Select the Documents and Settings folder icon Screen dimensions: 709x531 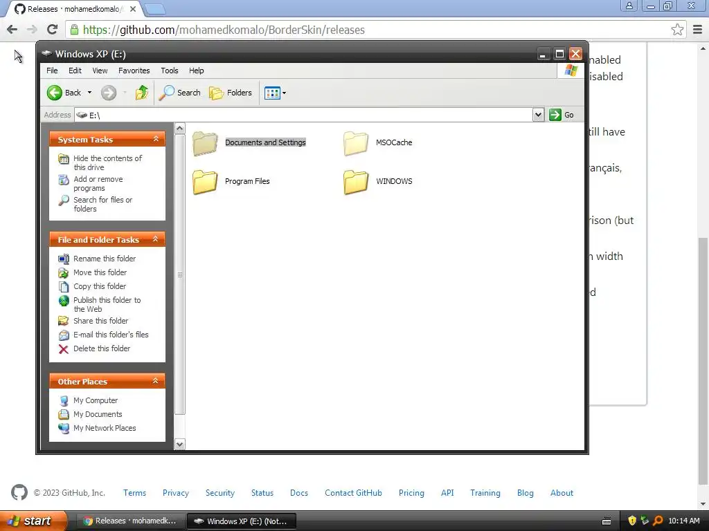click(x=205, y=143)
